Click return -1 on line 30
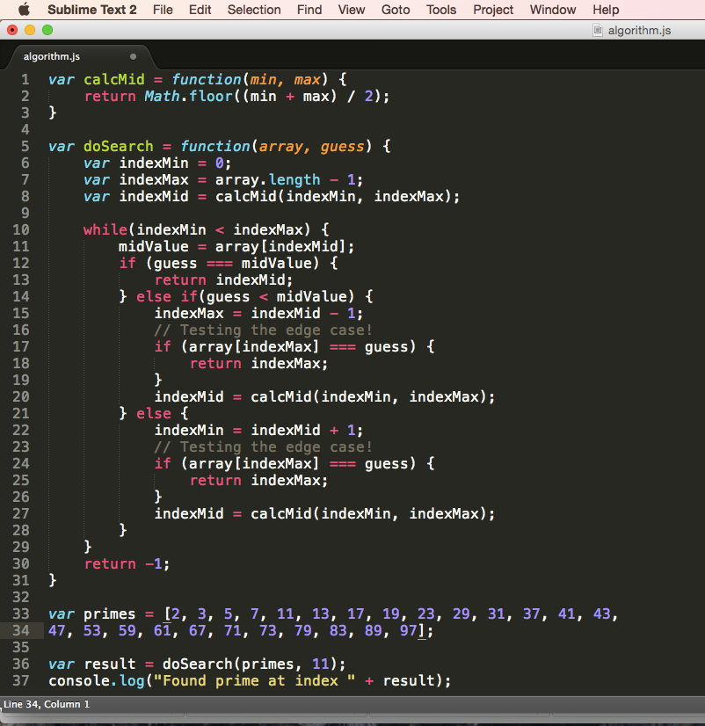 click(127, 563)
